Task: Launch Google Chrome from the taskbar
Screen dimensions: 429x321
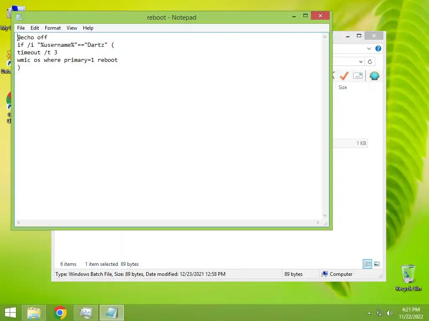Action: click(x=60, y=313)
